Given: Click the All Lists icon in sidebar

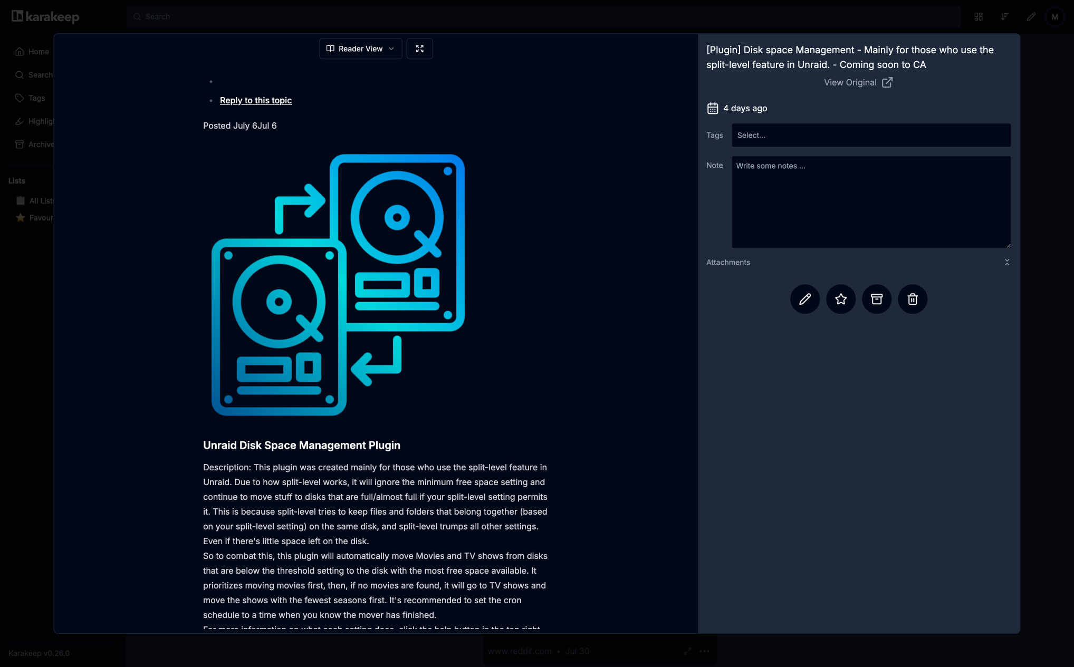Looking at the screenshot, I should (x=21, y=201).
